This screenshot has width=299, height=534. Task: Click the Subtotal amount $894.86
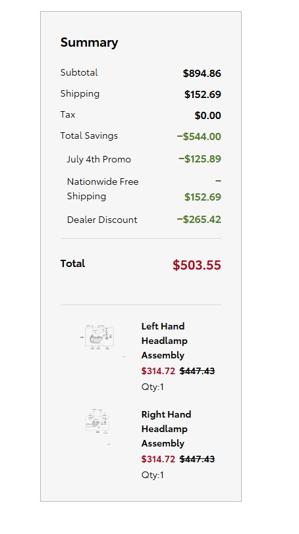click(x=202, y=73)
